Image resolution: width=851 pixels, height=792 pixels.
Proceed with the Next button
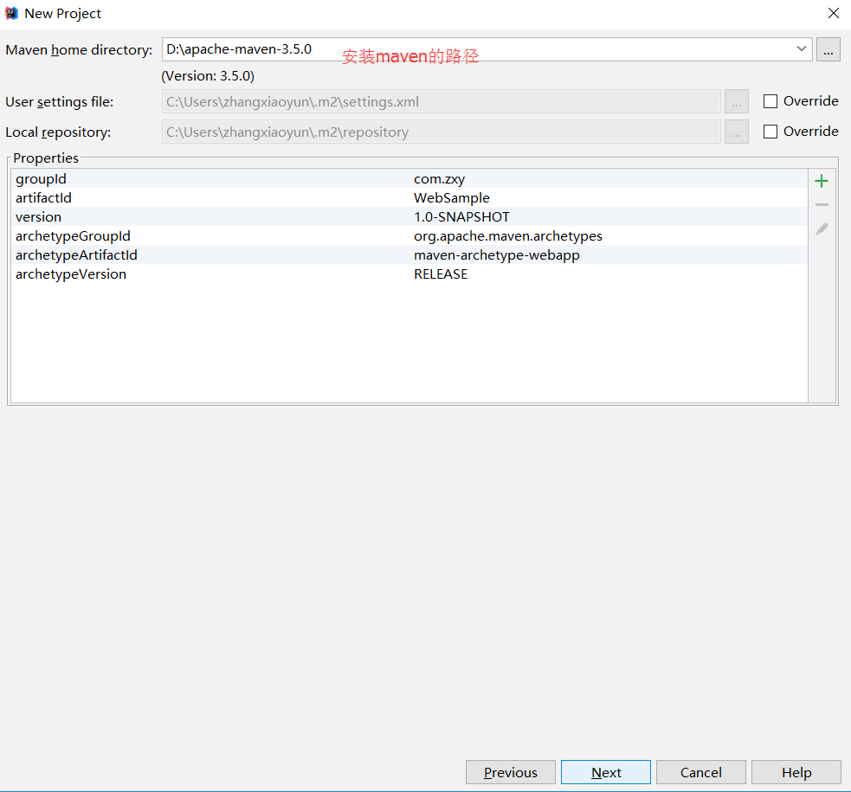coord(606,772)
